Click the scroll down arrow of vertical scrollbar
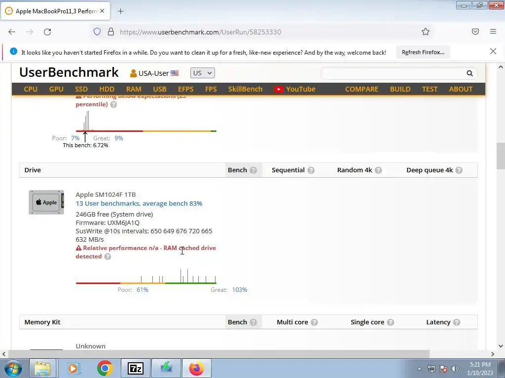Image resolution: width=505 pixels, height=378 pixels. 501,346
